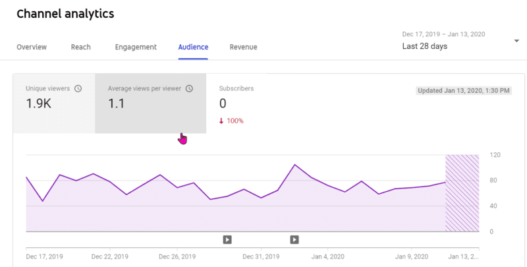The height and width of the screenshot is (267, 527).
Task: Go to the Engagement tab
Action: (136, 47)
